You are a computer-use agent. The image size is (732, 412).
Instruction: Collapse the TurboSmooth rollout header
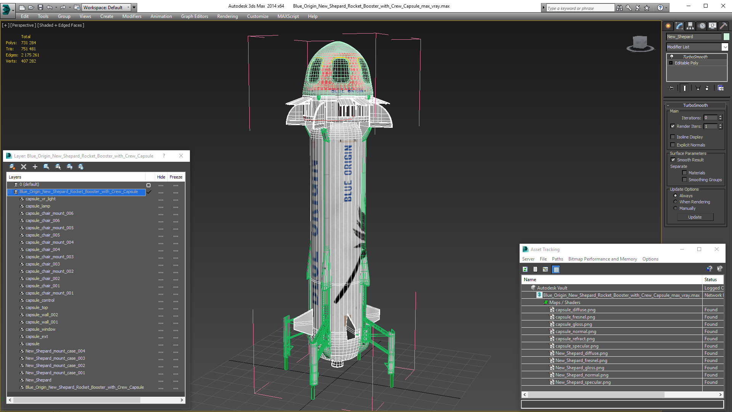(695, 105)
